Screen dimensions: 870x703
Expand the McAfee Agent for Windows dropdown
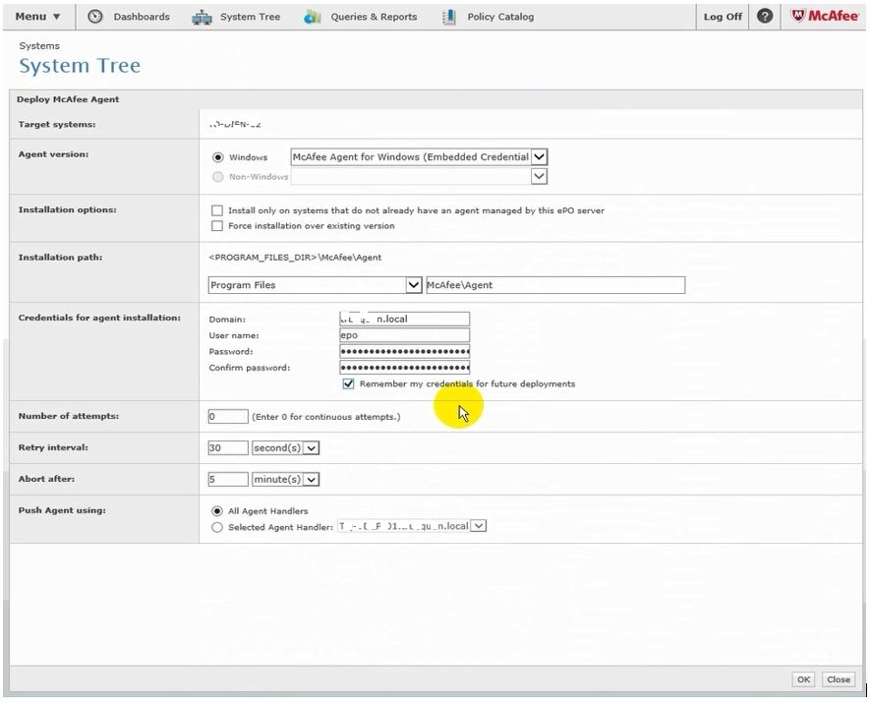[539, 157]
